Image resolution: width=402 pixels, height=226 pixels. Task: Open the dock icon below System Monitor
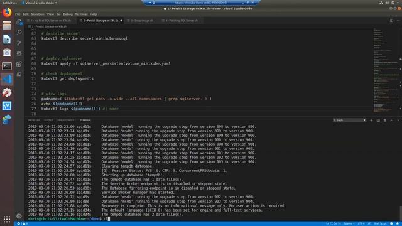[7, 119]
